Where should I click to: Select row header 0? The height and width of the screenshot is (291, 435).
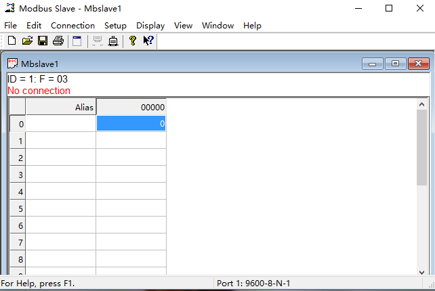[x=18, y=124]
